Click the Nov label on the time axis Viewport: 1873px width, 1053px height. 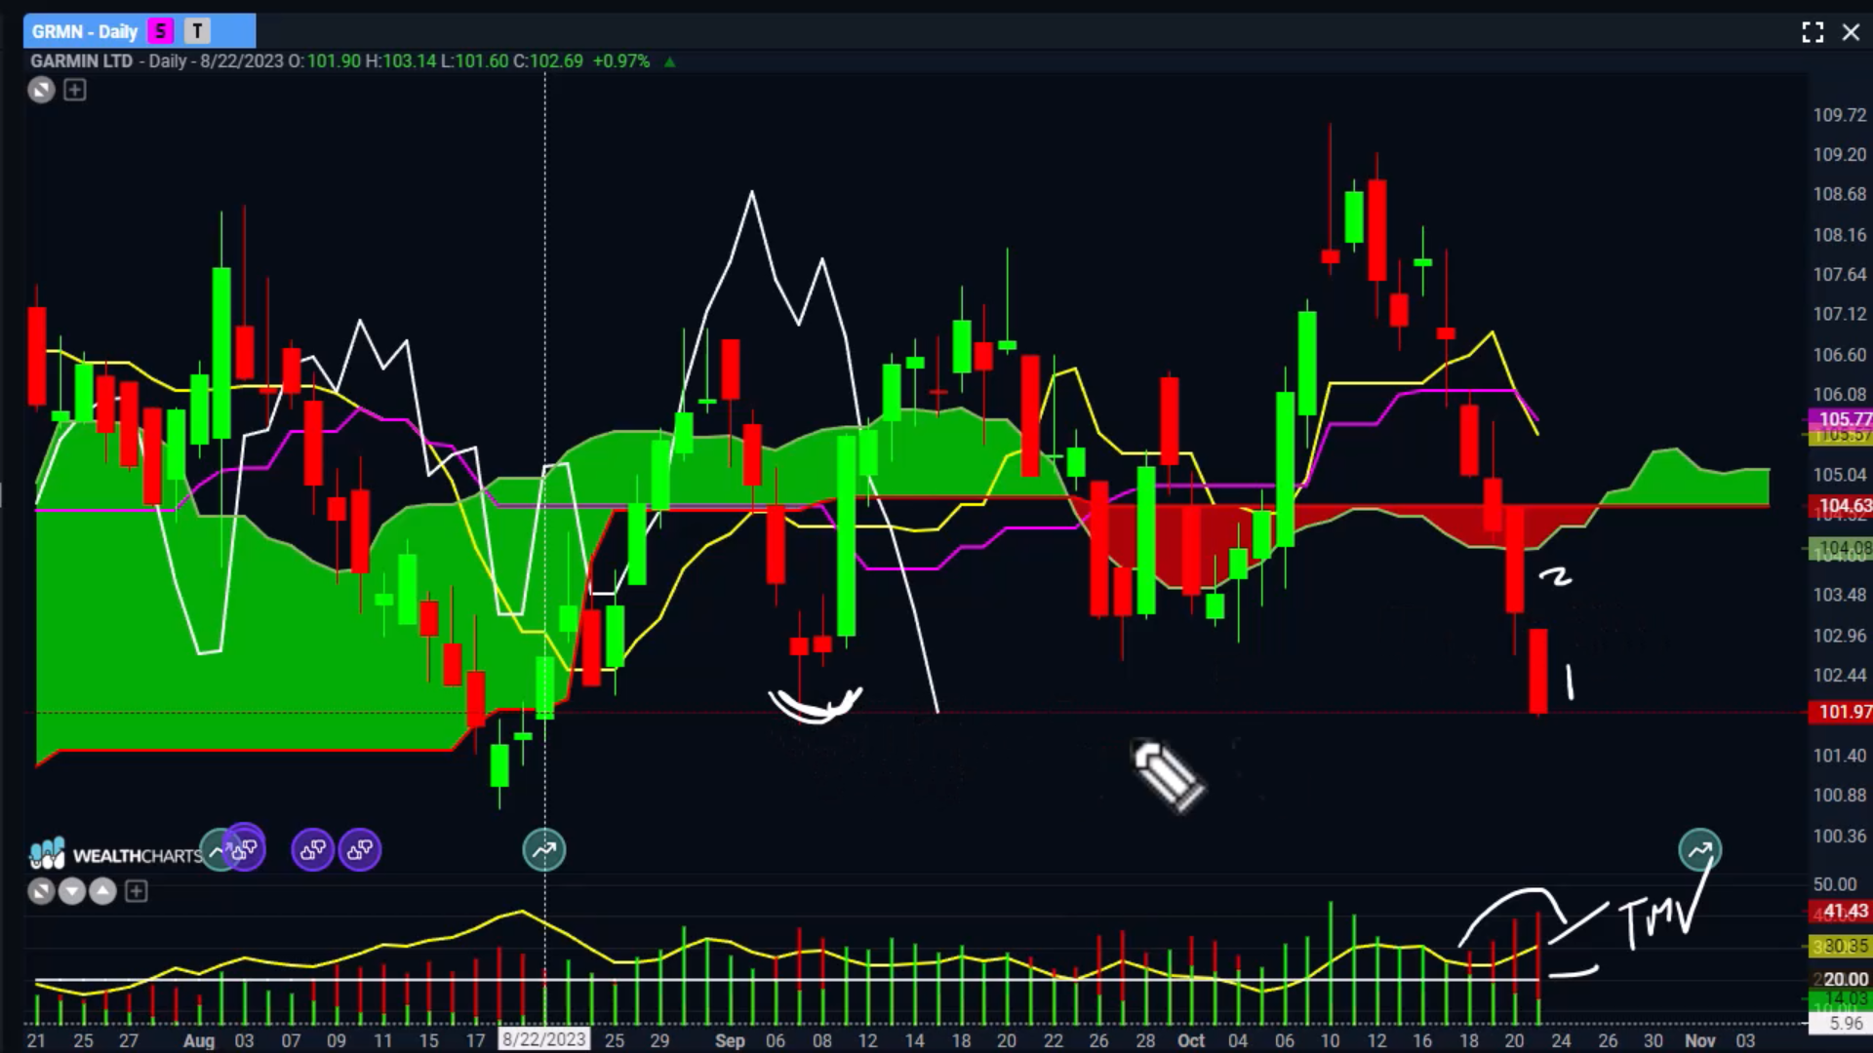[x=1699, y=1040]
